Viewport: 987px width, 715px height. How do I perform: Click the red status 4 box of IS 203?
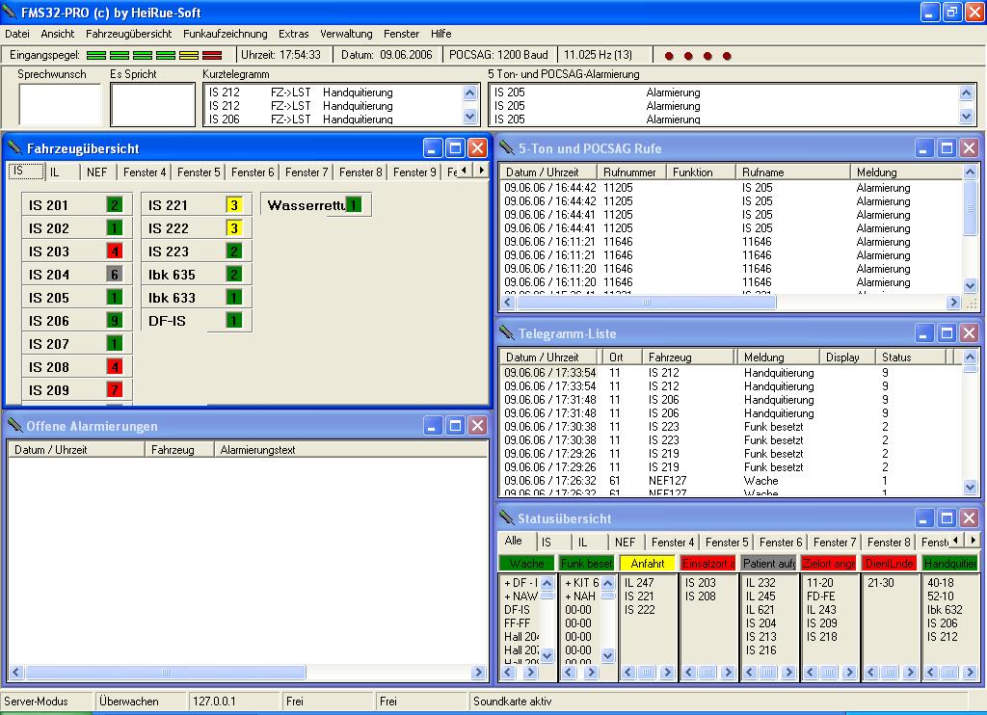(x=115, y=252)
